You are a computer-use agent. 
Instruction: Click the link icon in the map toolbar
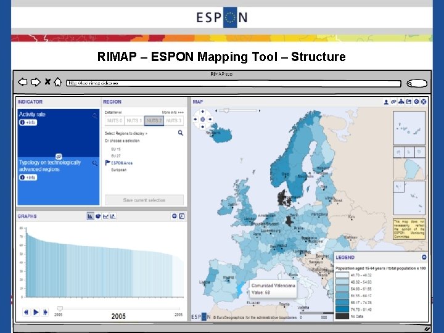pos(393,102)
